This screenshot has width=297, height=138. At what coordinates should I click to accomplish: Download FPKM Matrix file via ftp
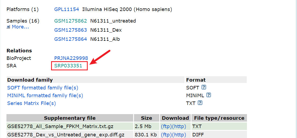pyautogui.click(x=166, y=126)
